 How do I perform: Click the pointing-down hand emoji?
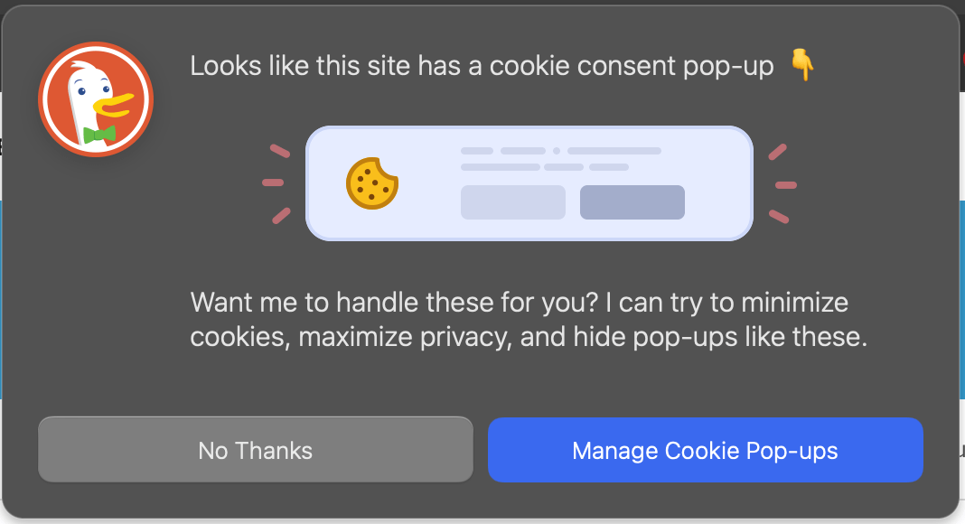click(x=802, y=64)
